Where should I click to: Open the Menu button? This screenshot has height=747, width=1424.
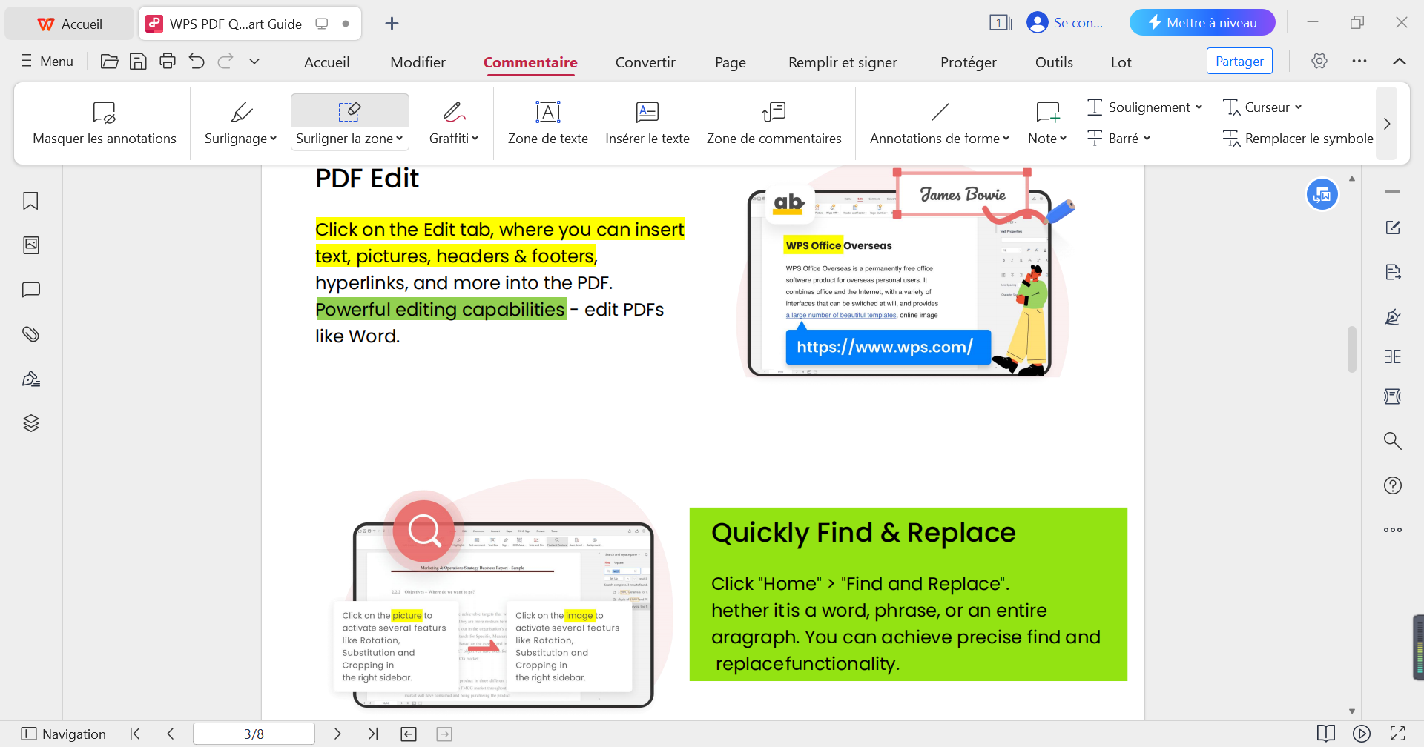pos(47,62)
